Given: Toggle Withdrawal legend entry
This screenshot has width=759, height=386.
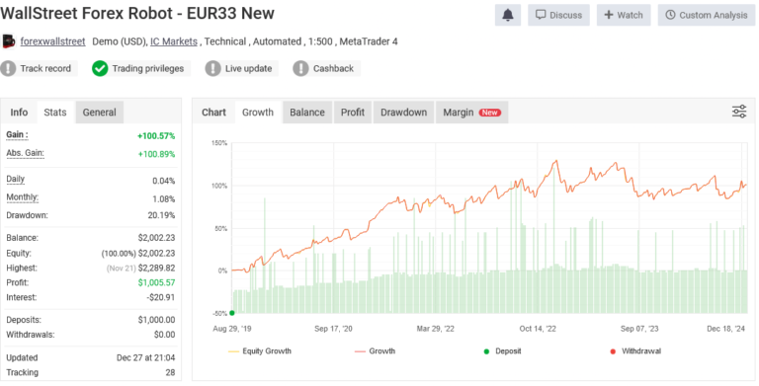Looking at the screenshot, I should tap(635, 351).
